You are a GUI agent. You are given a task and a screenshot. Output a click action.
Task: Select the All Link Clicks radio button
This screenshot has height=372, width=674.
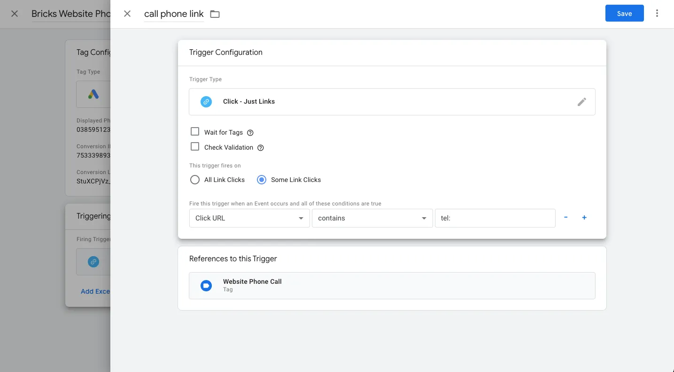[x=195, y=180]
